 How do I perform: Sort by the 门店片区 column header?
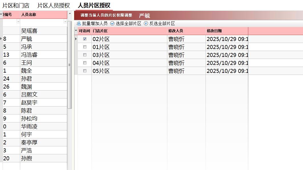tap(129, 31)
